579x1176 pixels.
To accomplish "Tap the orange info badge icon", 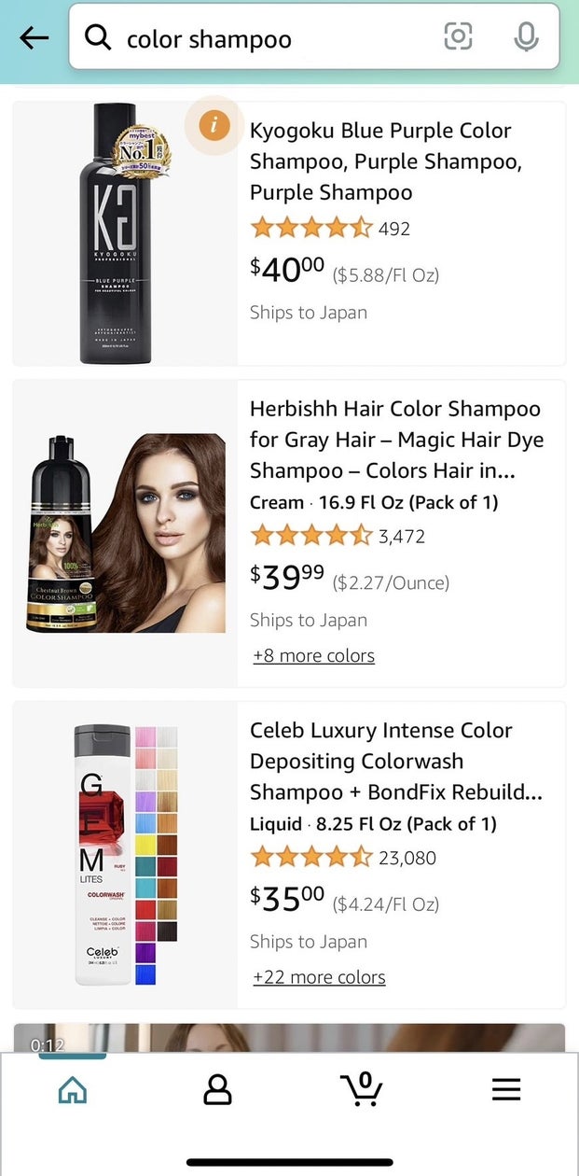I will (214, 124).
